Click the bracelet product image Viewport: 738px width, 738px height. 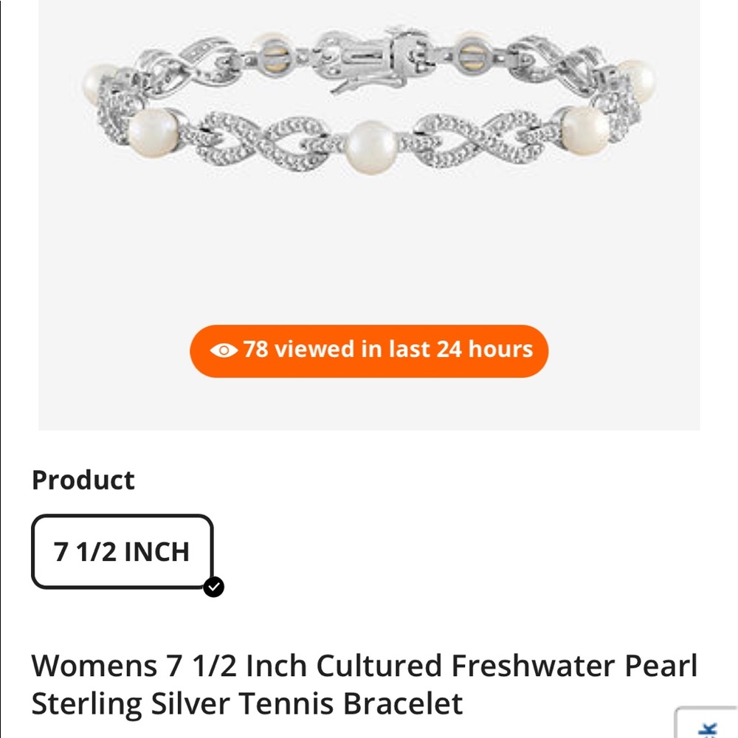369,118
